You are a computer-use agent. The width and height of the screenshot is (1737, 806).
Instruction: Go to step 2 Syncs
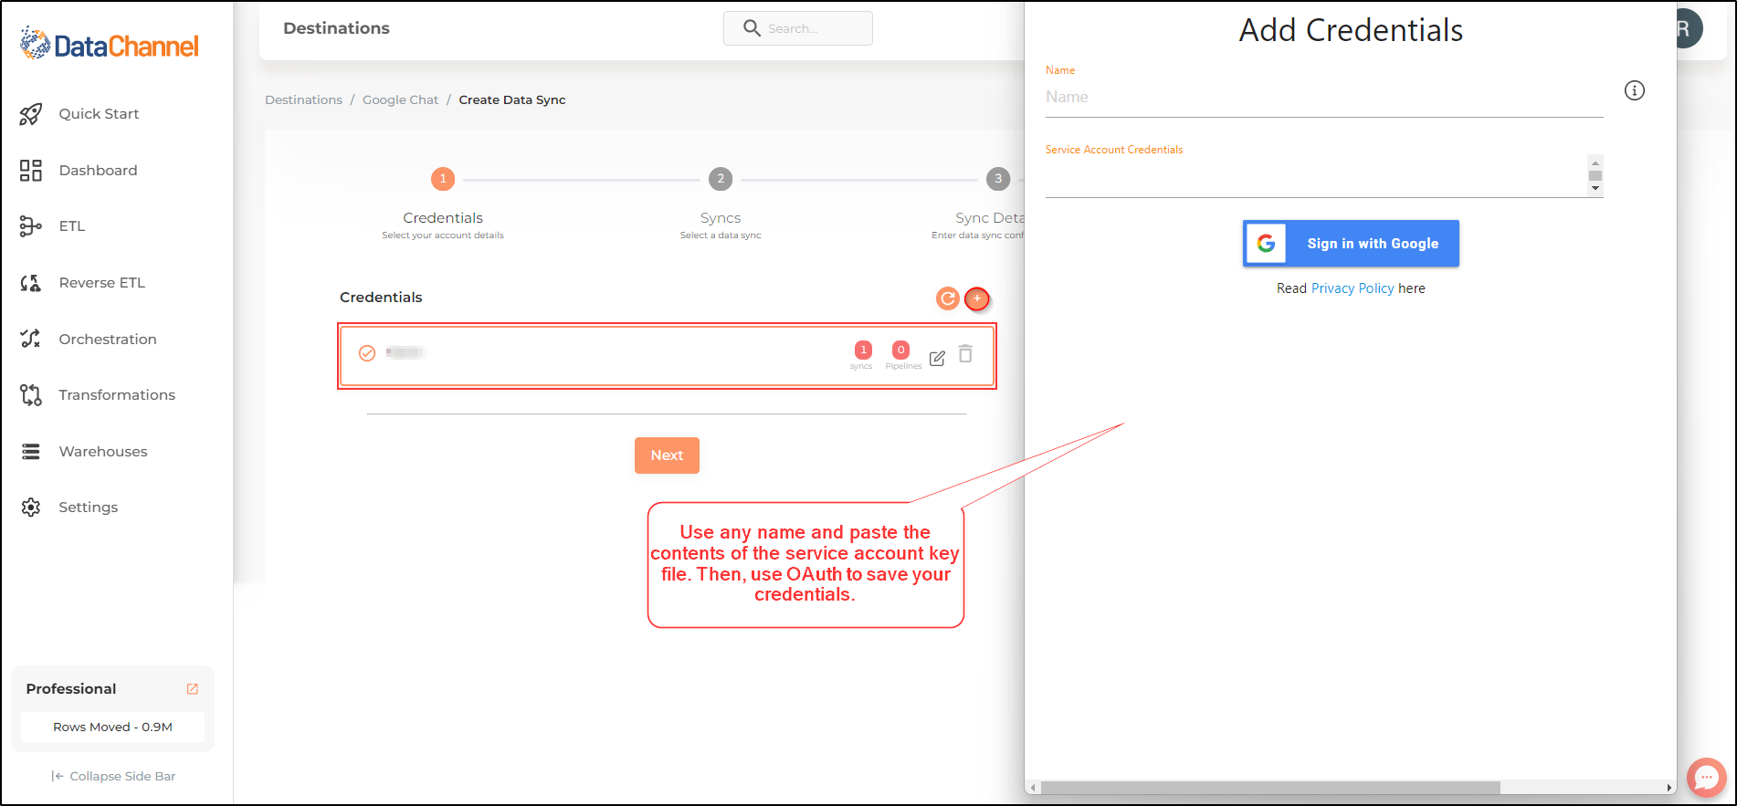[721, 179]
